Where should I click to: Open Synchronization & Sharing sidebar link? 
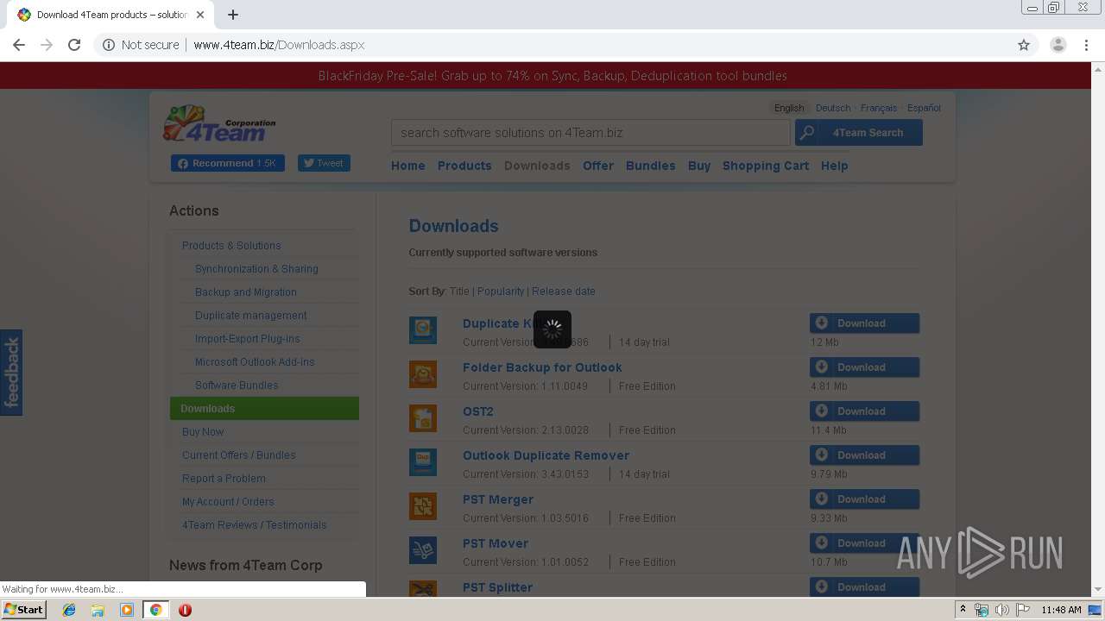256,269
